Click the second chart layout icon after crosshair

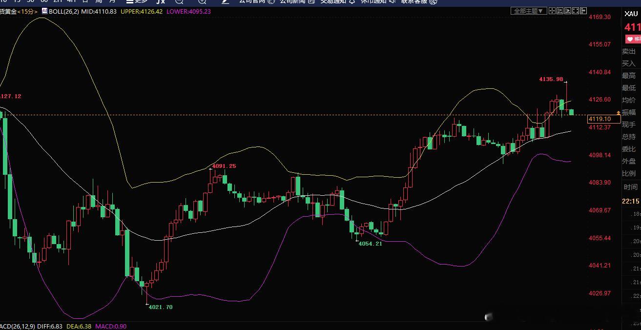(x=560, y=11)
